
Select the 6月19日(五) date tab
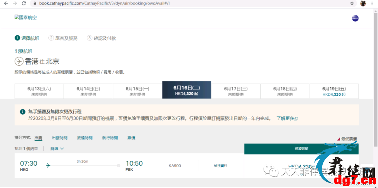[334, 91]
